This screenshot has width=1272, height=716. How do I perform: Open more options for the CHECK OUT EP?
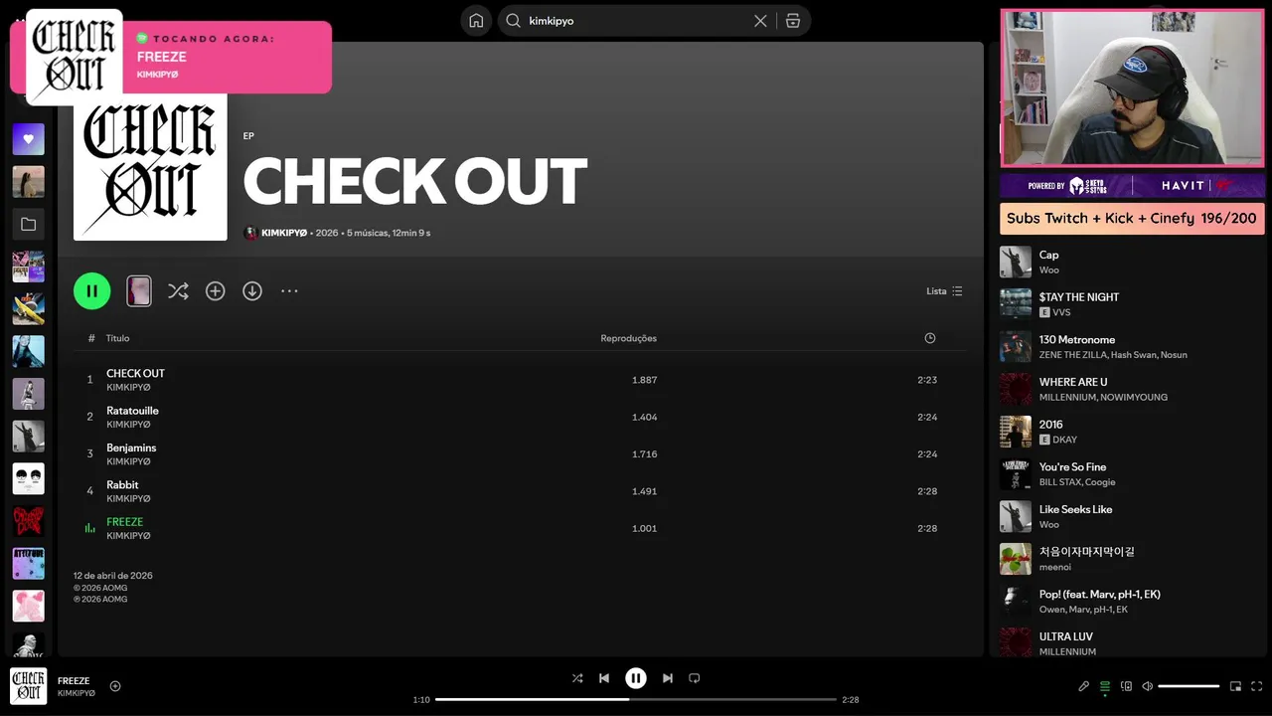[289, 291]
